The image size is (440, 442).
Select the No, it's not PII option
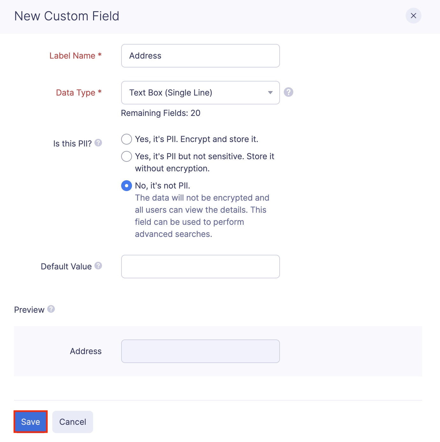[127, 185]
